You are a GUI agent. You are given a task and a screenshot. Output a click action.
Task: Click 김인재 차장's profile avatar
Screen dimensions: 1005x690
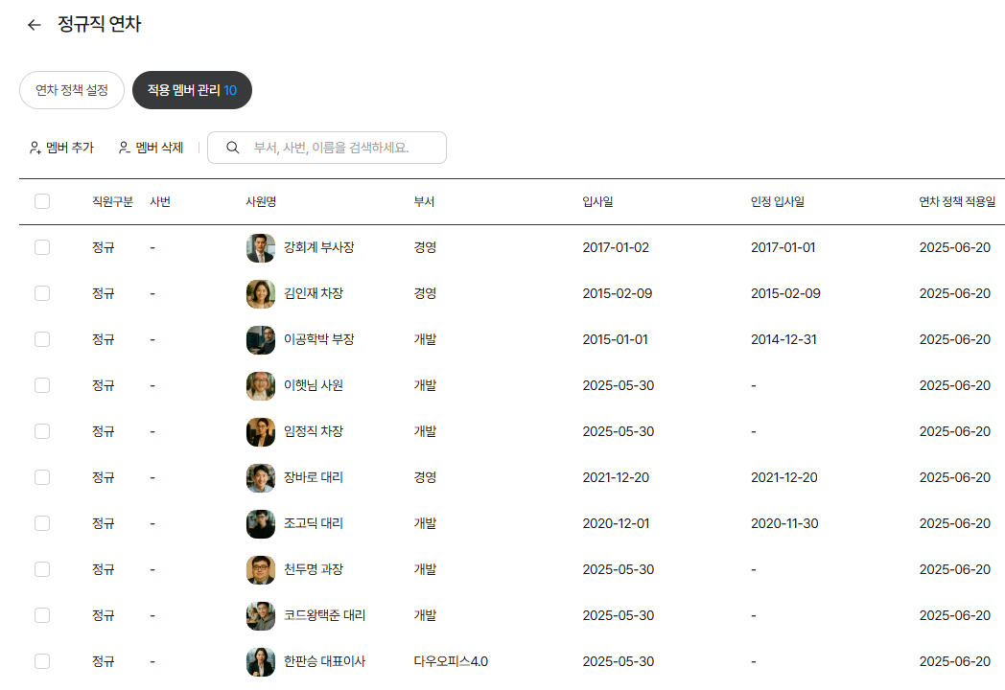(x=261, y=294)
